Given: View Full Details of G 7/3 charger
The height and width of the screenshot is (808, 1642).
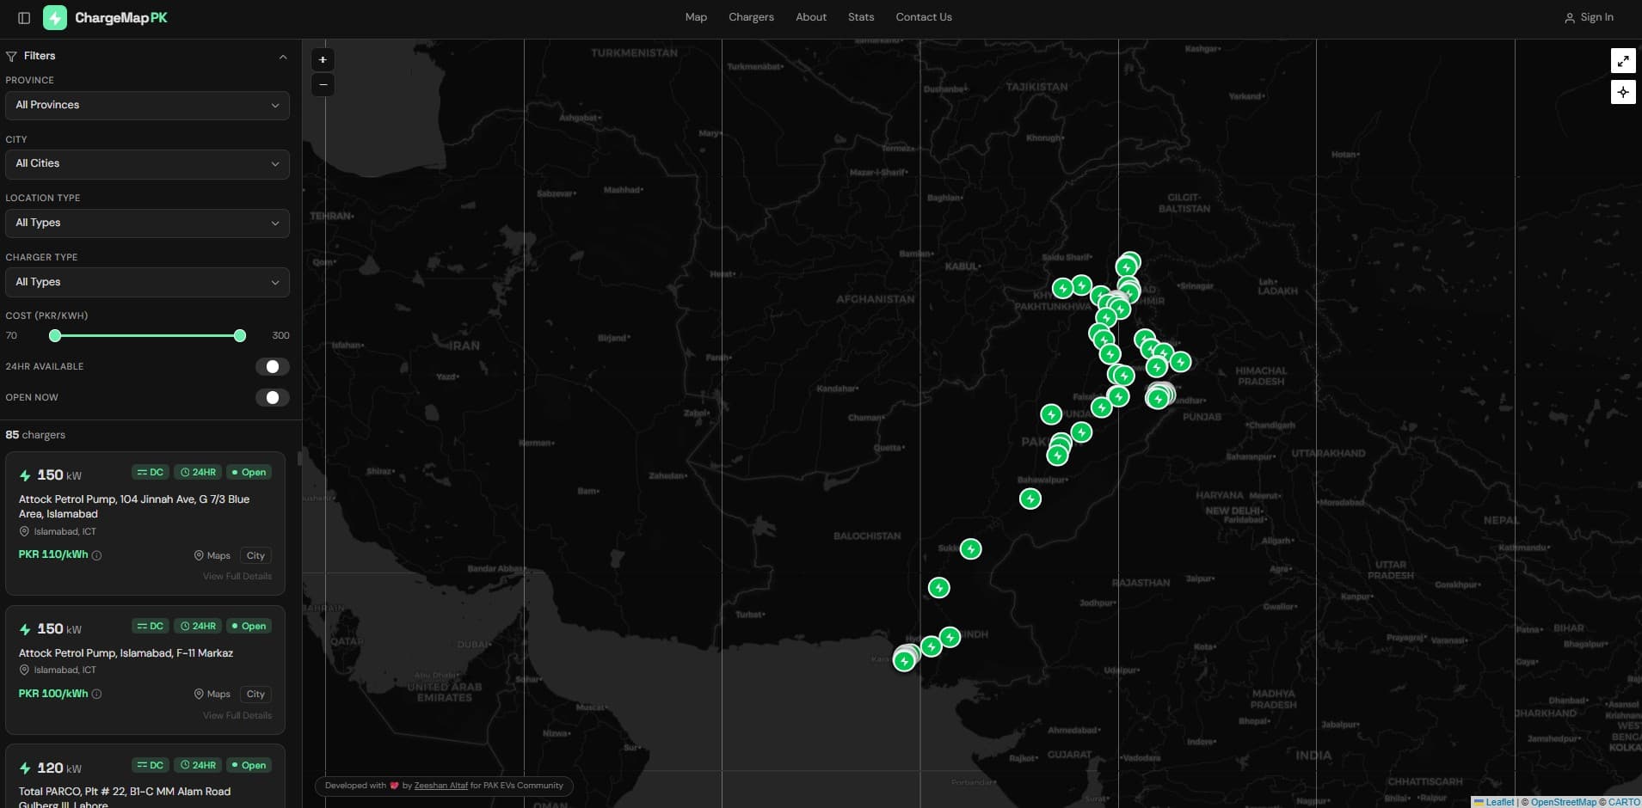Looking at the screenshot, I should (237, 576).
